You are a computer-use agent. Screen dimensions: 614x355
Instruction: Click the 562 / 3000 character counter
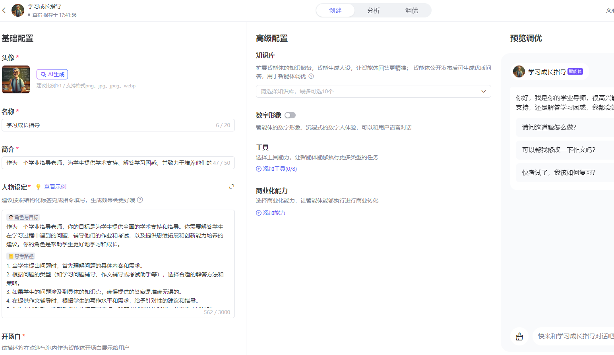click(x=217, y=312)
